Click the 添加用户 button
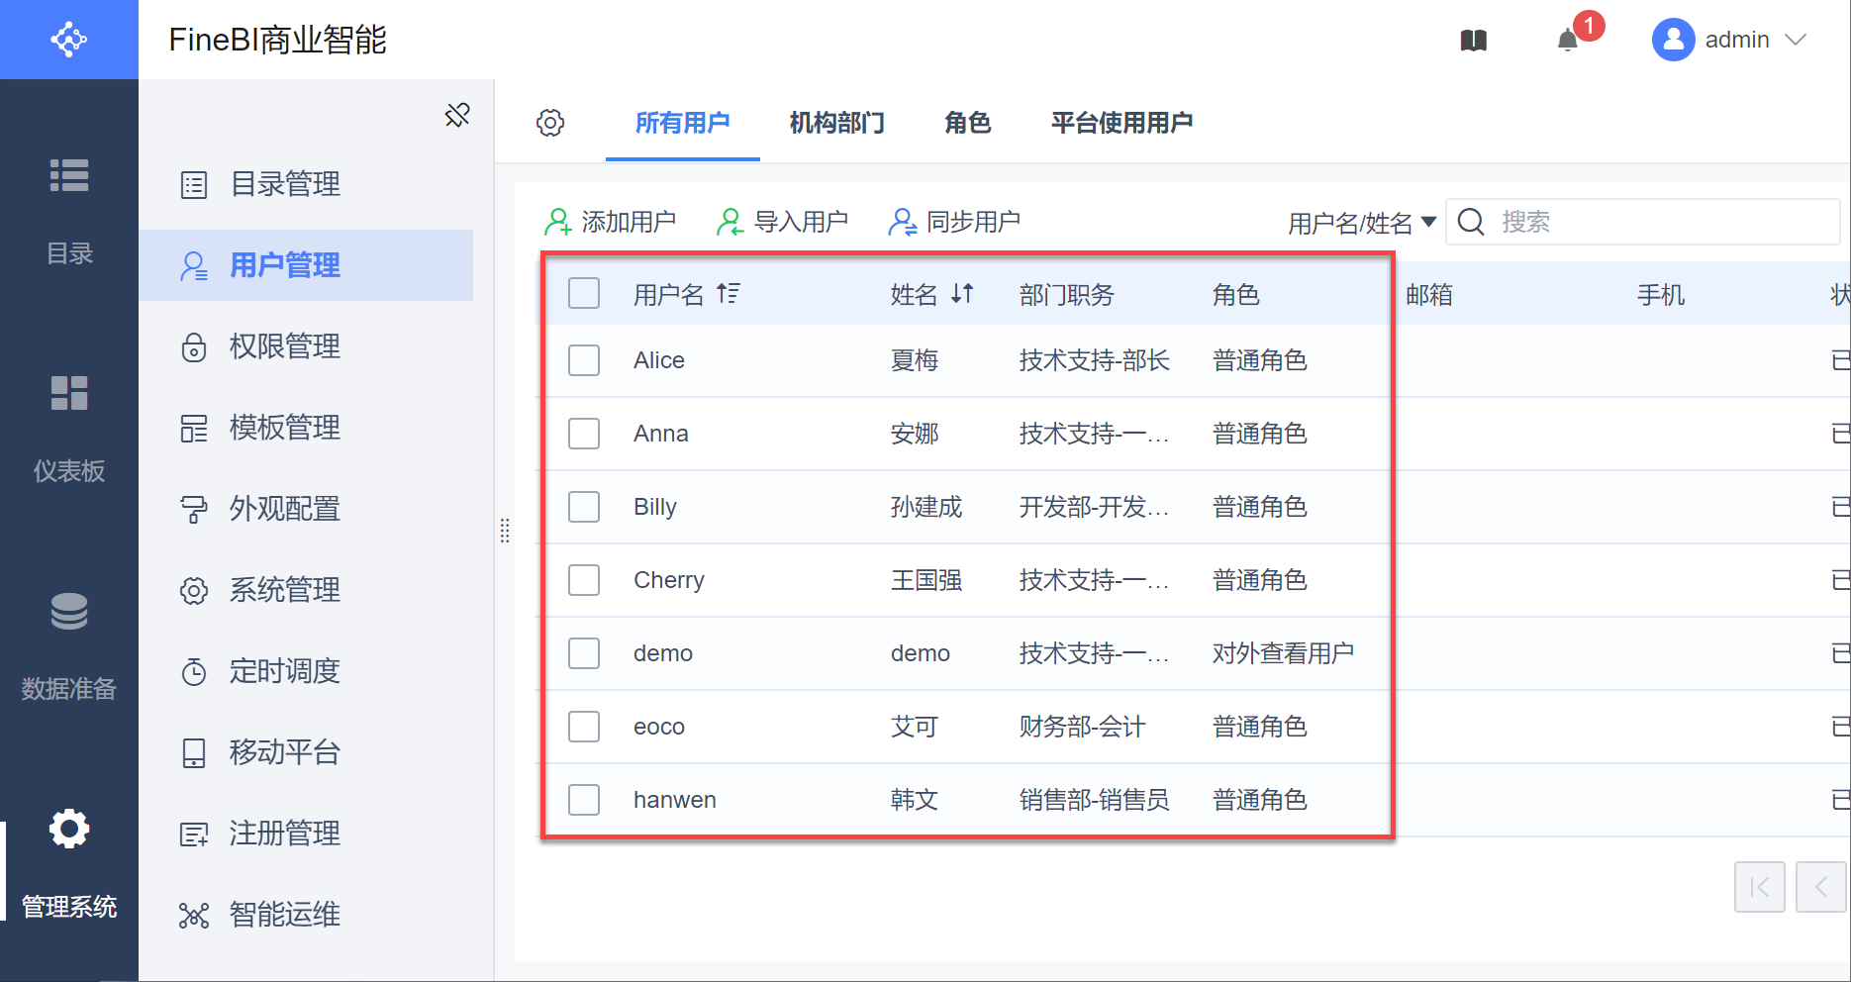The height and width of the screenshot is (982, 1851). (610, 222)
